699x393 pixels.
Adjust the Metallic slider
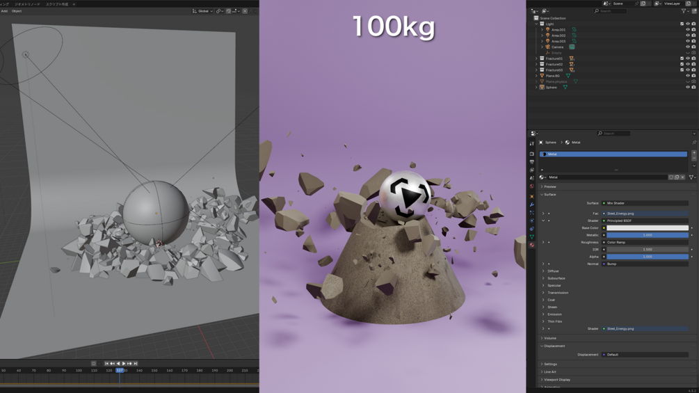coord(648,235)
